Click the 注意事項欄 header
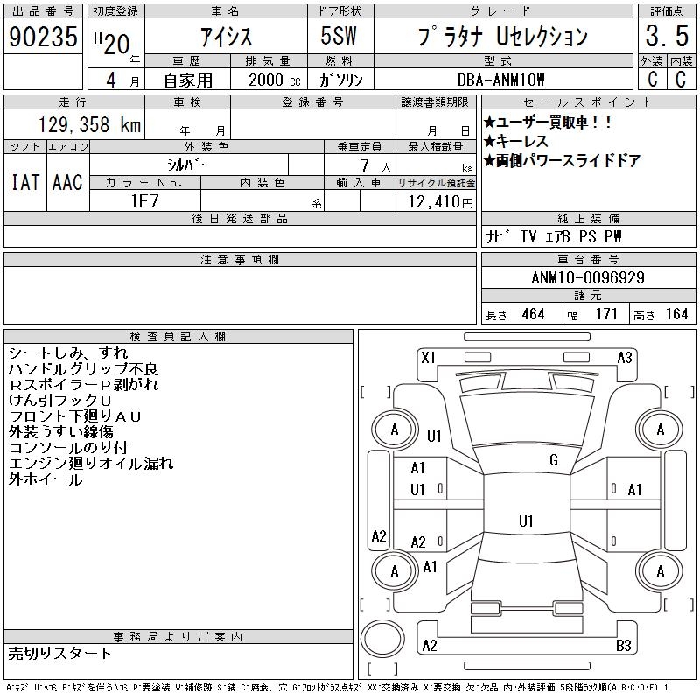 [240, 259]
